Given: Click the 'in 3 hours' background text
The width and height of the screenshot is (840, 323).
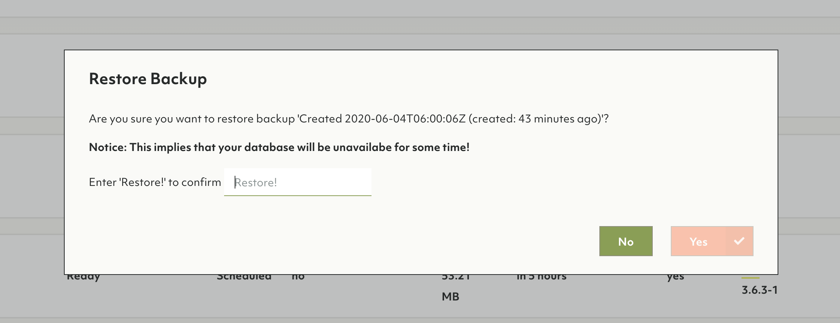Looking at the screenshot, I should (541, 277).
